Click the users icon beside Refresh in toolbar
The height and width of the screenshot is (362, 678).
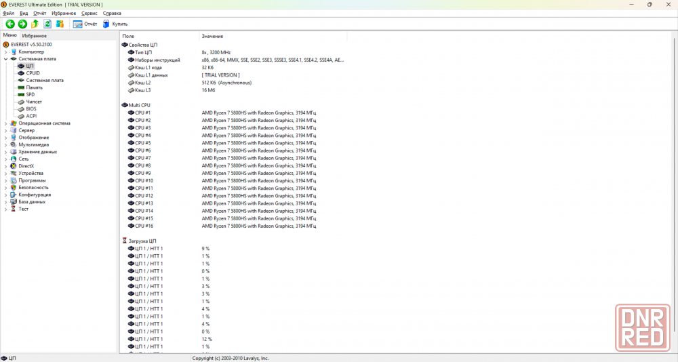tap(60, 24)
